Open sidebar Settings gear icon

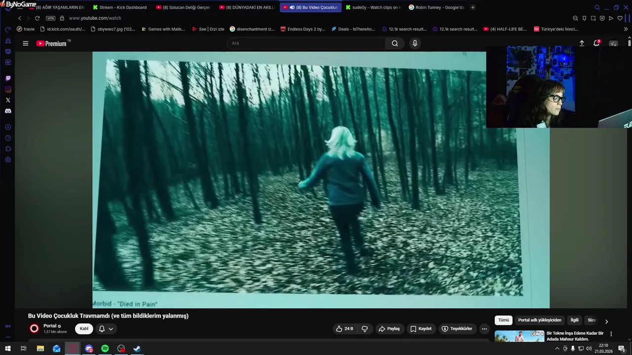click(8, 160)
